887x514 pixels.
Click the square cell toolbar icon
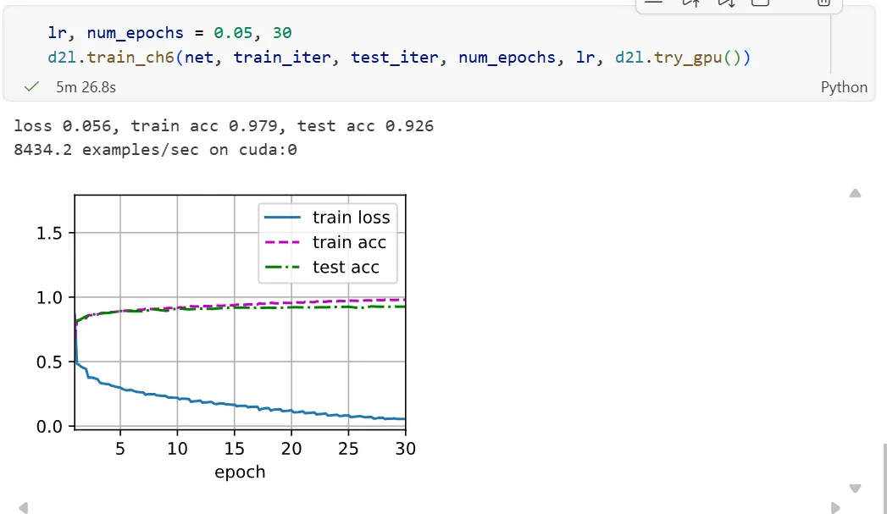760,3
